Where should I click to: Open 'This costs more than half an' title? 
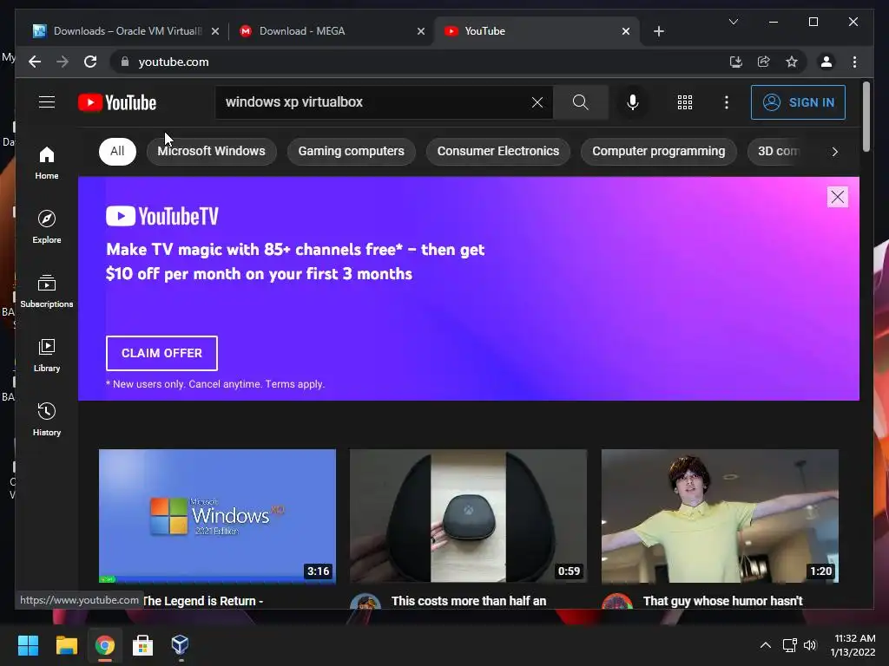pyautogui.click(x=468, y=601)
